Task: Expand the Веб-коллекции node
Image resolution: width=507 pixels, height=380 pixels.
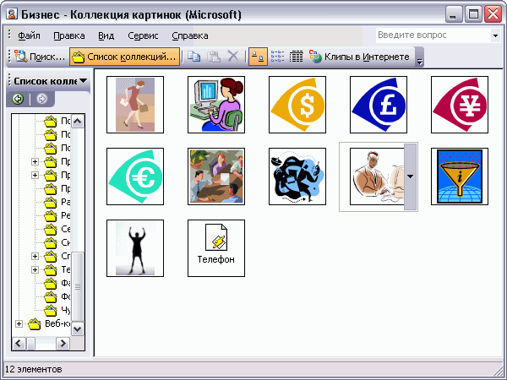Action: 19,323
